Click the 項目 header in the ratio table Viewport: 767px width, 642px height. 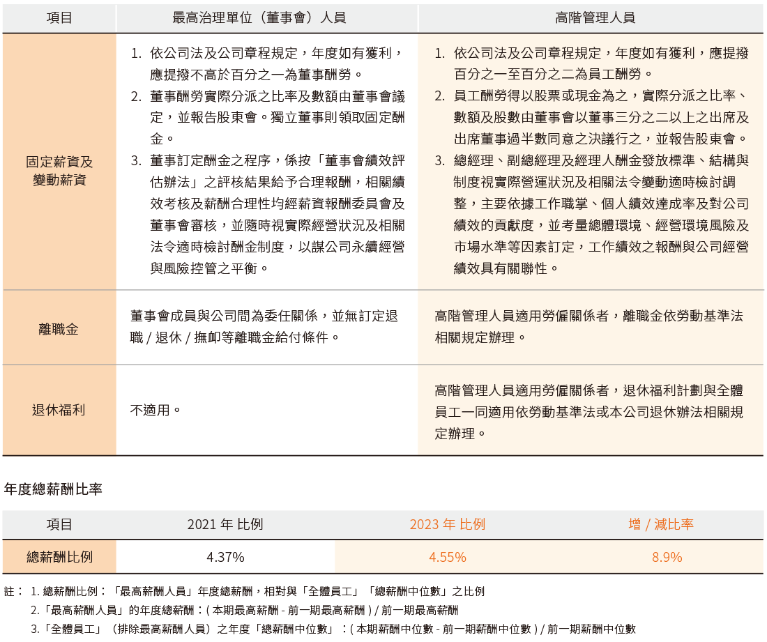click(59, 525)
